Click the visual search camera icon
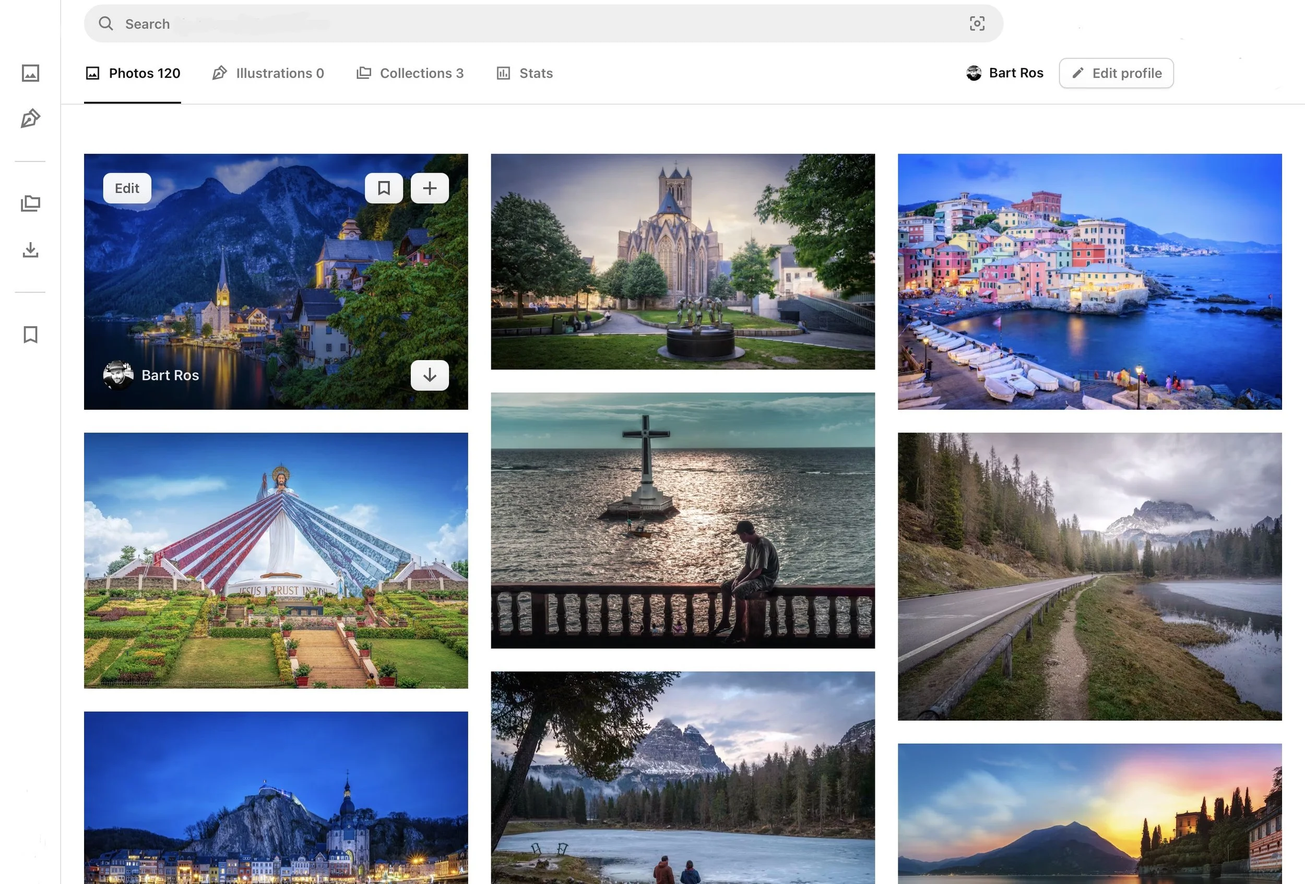 point(977,23)
